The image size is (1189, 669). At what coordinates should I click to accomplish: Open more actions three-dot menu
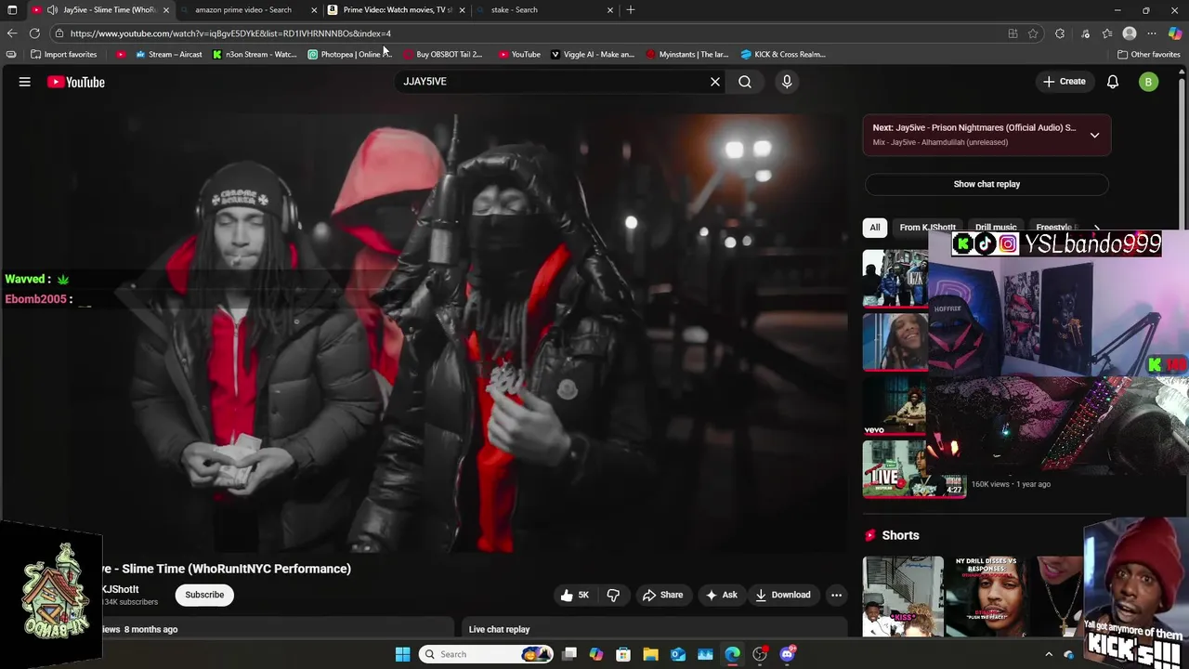tap(836, 595)
